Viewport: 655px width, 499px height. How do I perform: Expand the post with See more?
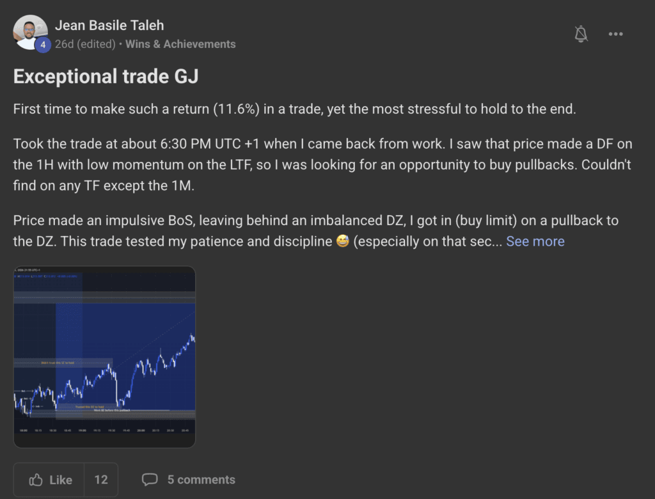[x=535, y=241]
